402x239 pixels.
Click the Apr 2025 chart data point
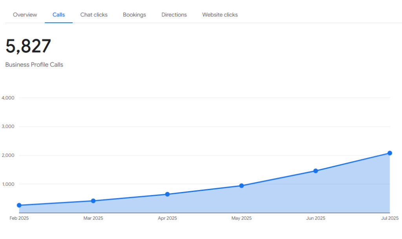click(167, 194)
